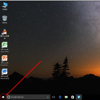Image resolution: width=100 pixels, height=100 pixels.
Task: Click the "PowerPoi..." label text
Action: 5,65
